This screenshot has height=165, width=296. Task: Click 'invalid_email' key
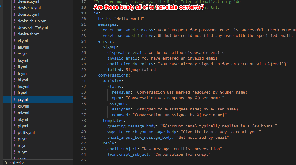click(122, 58)
